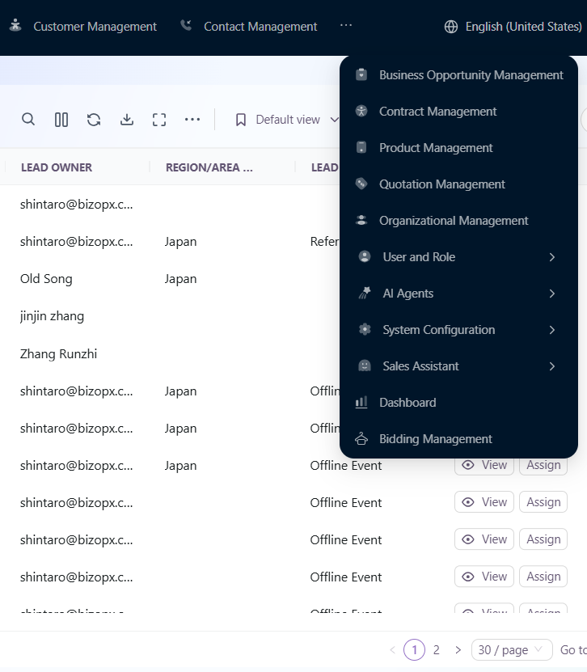The width and height of the screenshot is (587, 672).
Task: Refresh the leads table
Action: [x=94, y=120]
